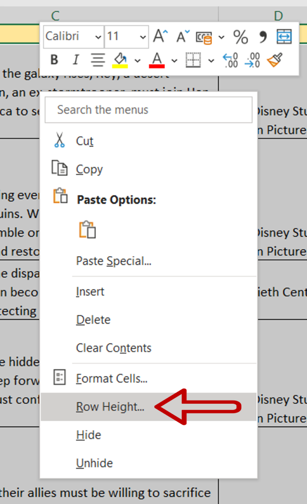Apply the red Font Color swatch

(157, 60)
